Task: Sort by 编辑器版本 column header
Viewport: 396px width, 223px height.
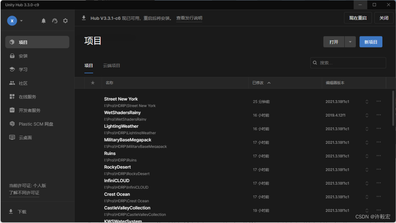Action: click(x=335, y=83)
